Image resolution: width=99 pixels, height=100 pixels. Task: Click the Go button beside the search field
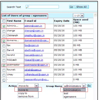point(71,7)
